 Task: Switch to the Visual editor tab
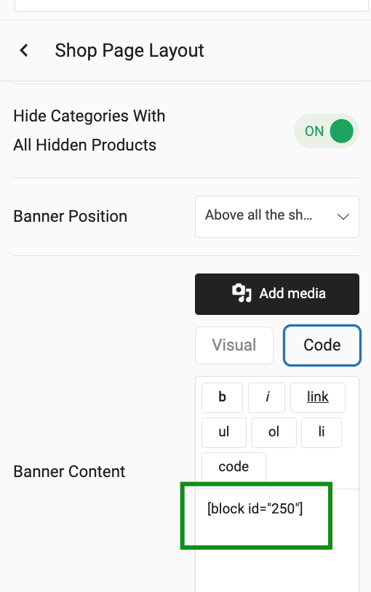234,345
